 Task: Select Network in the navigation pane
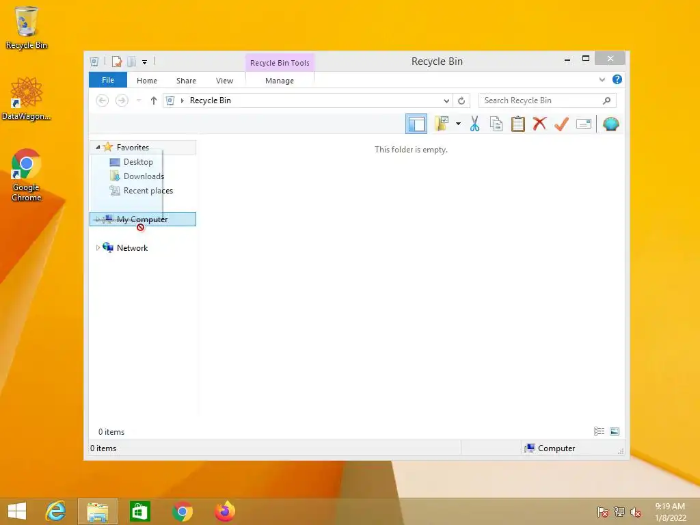point(132,247)
